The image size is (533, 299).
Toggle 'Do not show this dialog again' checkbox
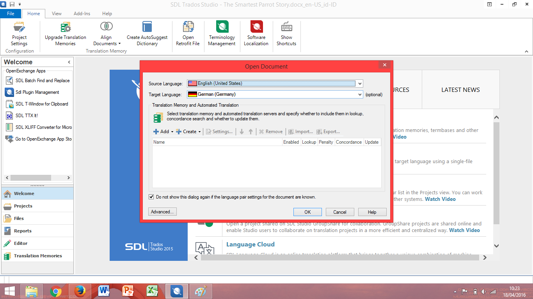tap(151, 197)
